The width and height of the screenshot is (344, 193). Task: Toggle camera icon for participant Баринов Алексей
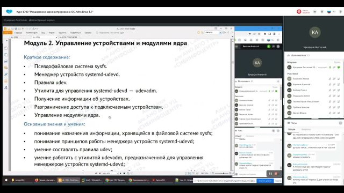click(x=334, y=85)
